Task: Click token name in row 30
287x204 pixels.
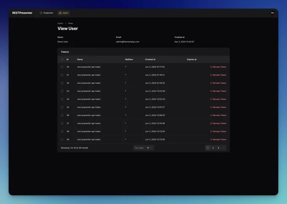Action: tap(89, 67)
